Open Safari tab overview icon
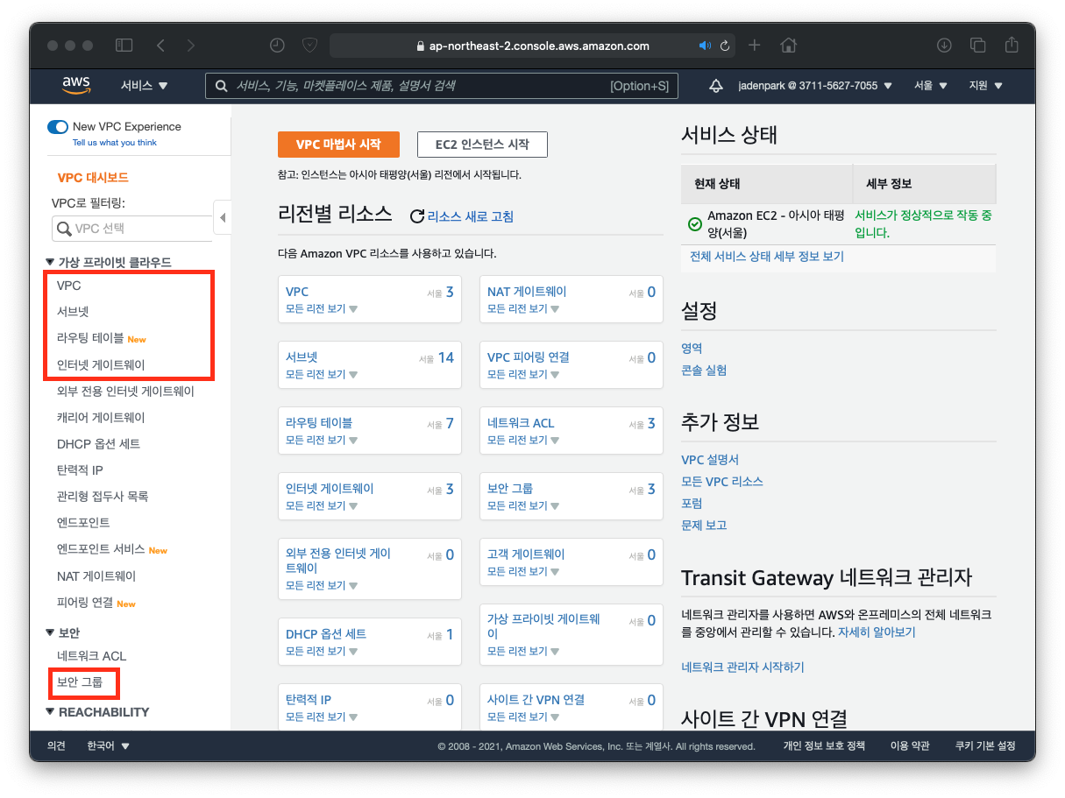The height and width of the screenshot is (798, 1065). [x=978, y=46]
